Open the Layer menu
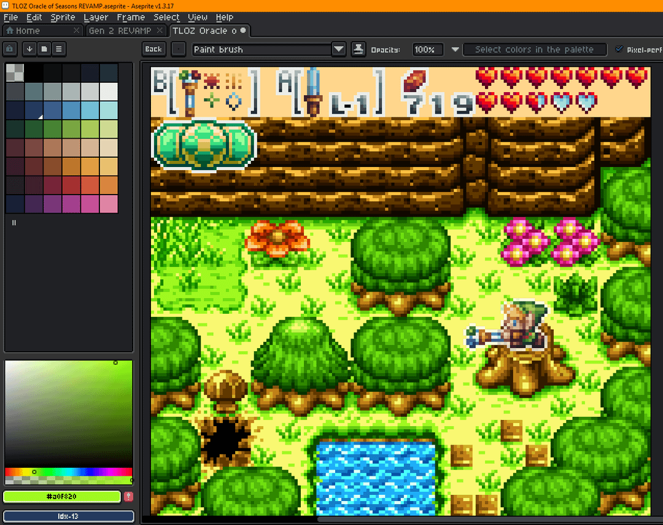The height and width of the screenshot is (525, 663). click(x=96, y=17)
